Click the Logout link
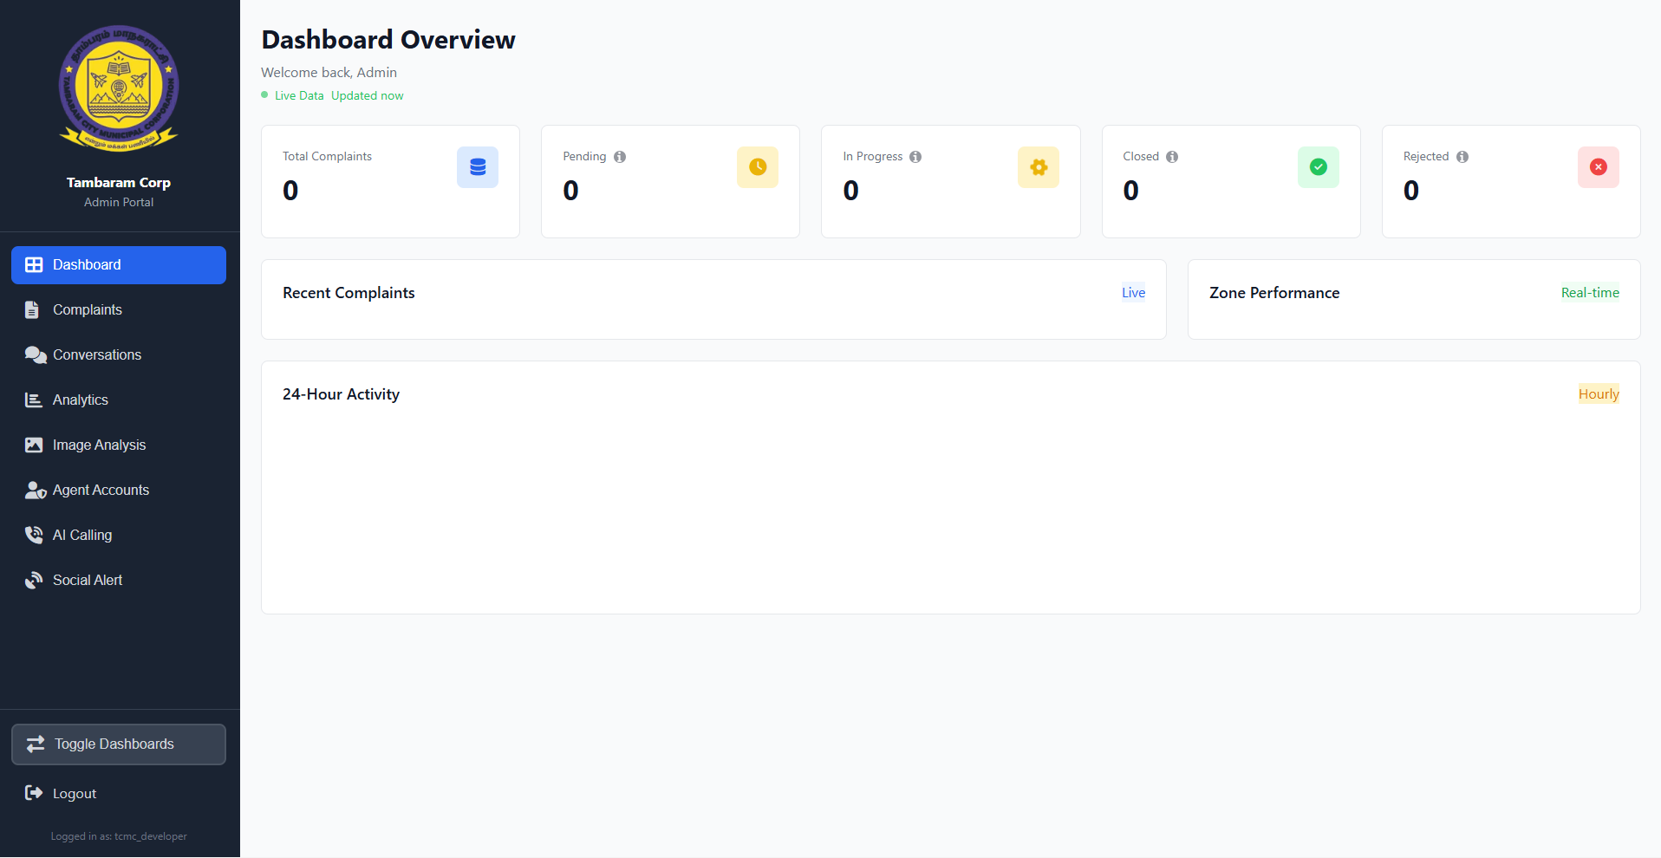The width and height of the screenshot is (1661, 858). [119, 793]
